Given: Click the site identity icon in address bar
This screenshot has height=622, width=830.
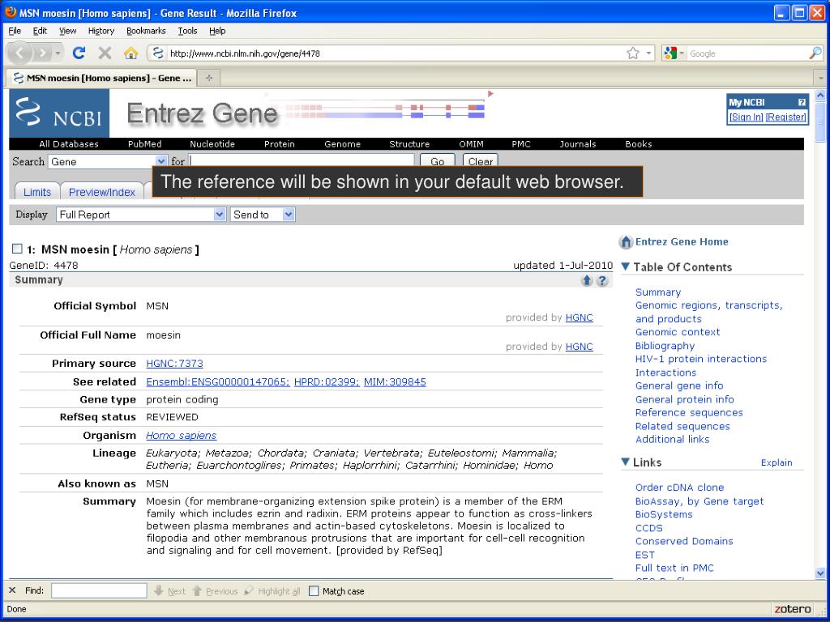Looking at the screenshot, I should [x=157, y=53].
